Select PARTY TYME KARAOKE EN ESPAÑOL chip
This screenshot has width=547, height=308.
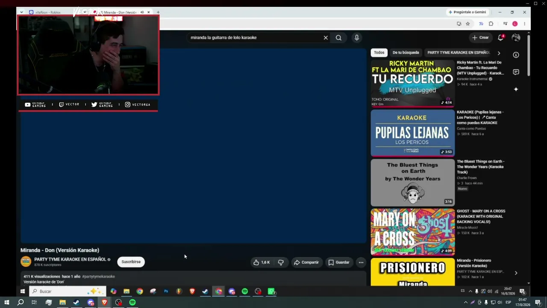point(459,53)
